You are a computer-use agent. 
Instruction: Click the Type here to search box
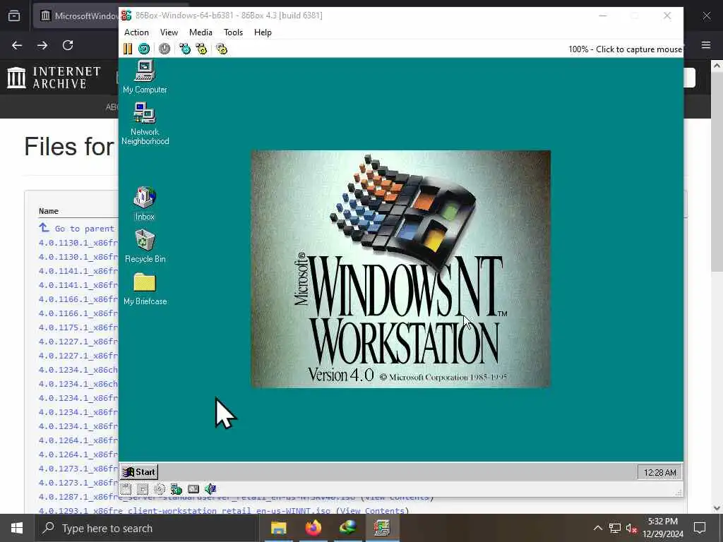(x=147, y=528)
